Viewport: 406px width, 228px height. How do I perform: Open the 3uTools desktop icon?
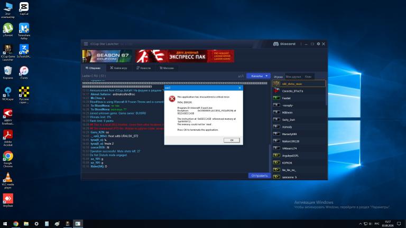(x=24, y=51)
